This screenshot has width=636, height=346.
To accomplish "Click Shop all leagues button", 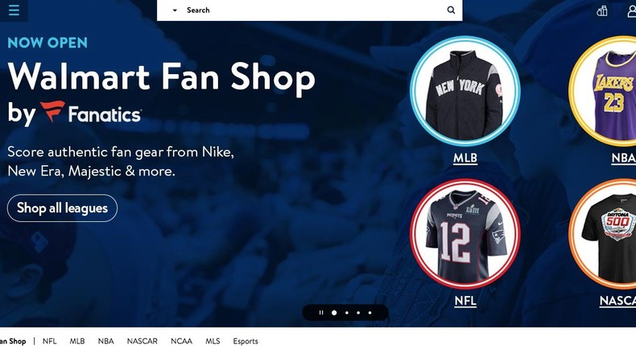I will 62,208.
